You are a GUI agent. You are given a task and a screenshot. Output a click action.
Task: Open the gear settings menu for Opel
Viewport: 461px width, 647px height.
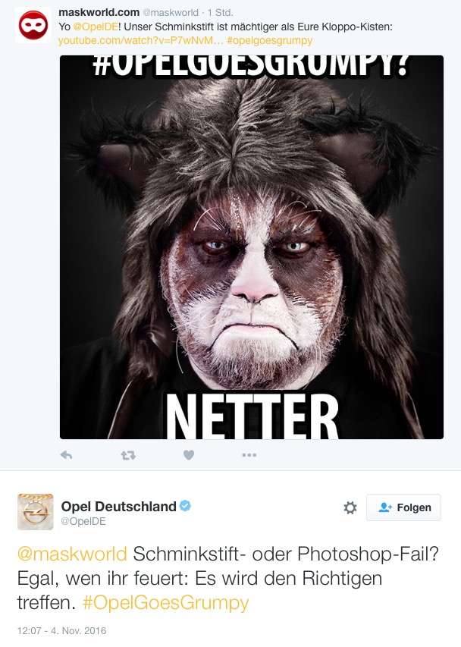(x=350, y=507)
